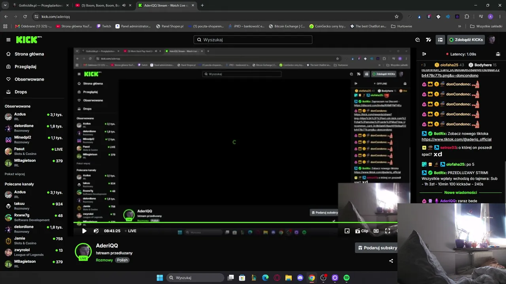Viewport: 506px width, 284px height.
Task: Open a new browser tab
Action: pyautogui.click(x=202, y=6)
